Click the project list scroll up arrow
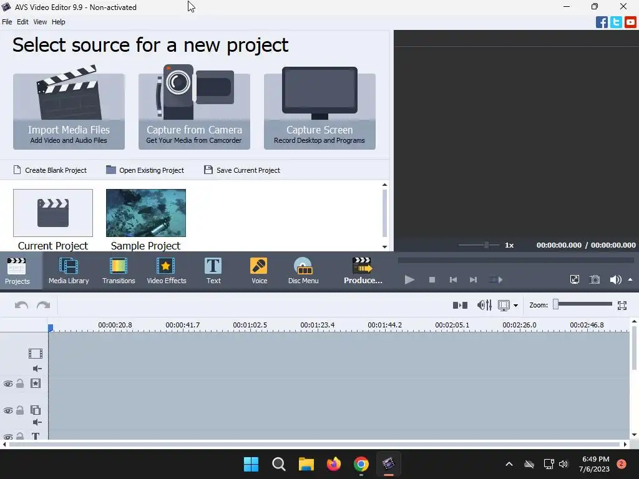This screenshot has height=479, width=639. pyautogui.click(x=384, y=185)
